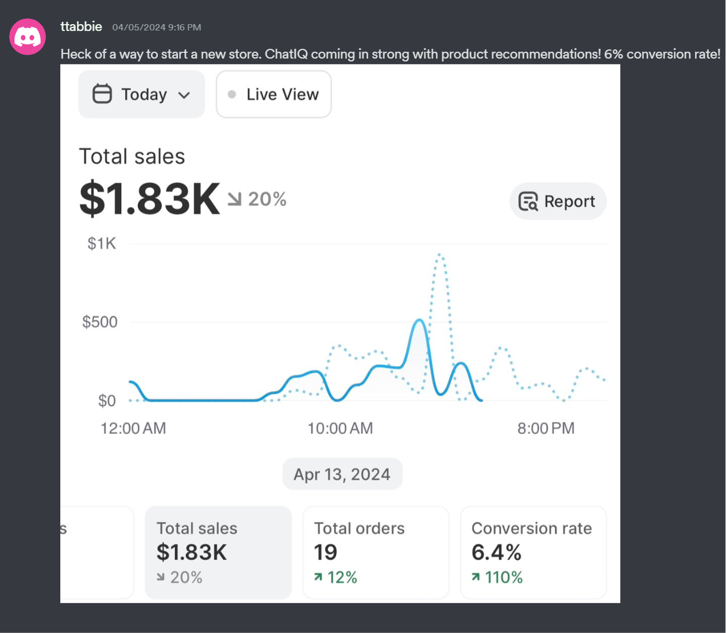The image size is (726, 633).
Task: Click the solid line peak on the sales chart
Action: 420,320
